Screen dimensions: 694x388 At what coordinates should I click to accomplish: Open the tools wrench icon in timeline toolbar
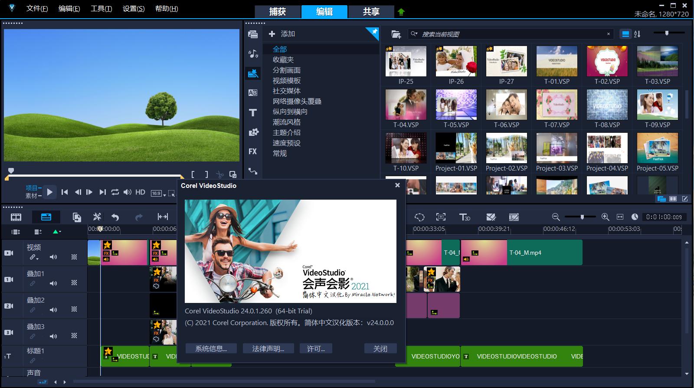(97, 217)
